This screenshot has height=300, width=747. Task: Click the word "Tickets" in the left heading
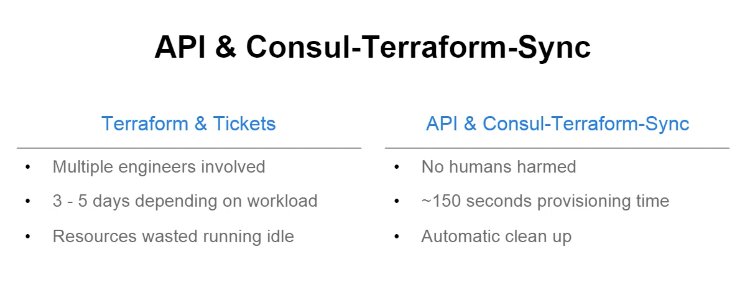[244, 123]
